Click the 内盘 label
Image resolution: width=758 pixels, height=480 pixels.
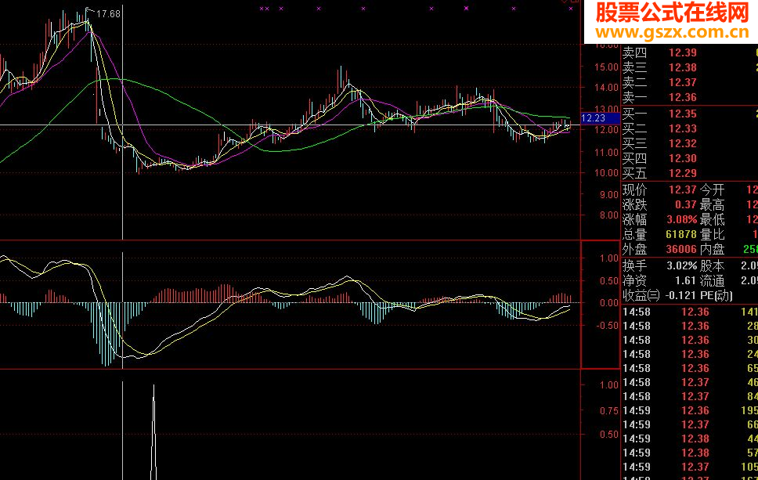(712, 250)
